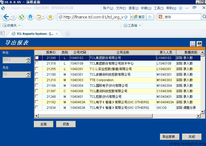Click the undo-close-tab arrow icon
Viewport: 206px width, 146px height.
(39, 17)
